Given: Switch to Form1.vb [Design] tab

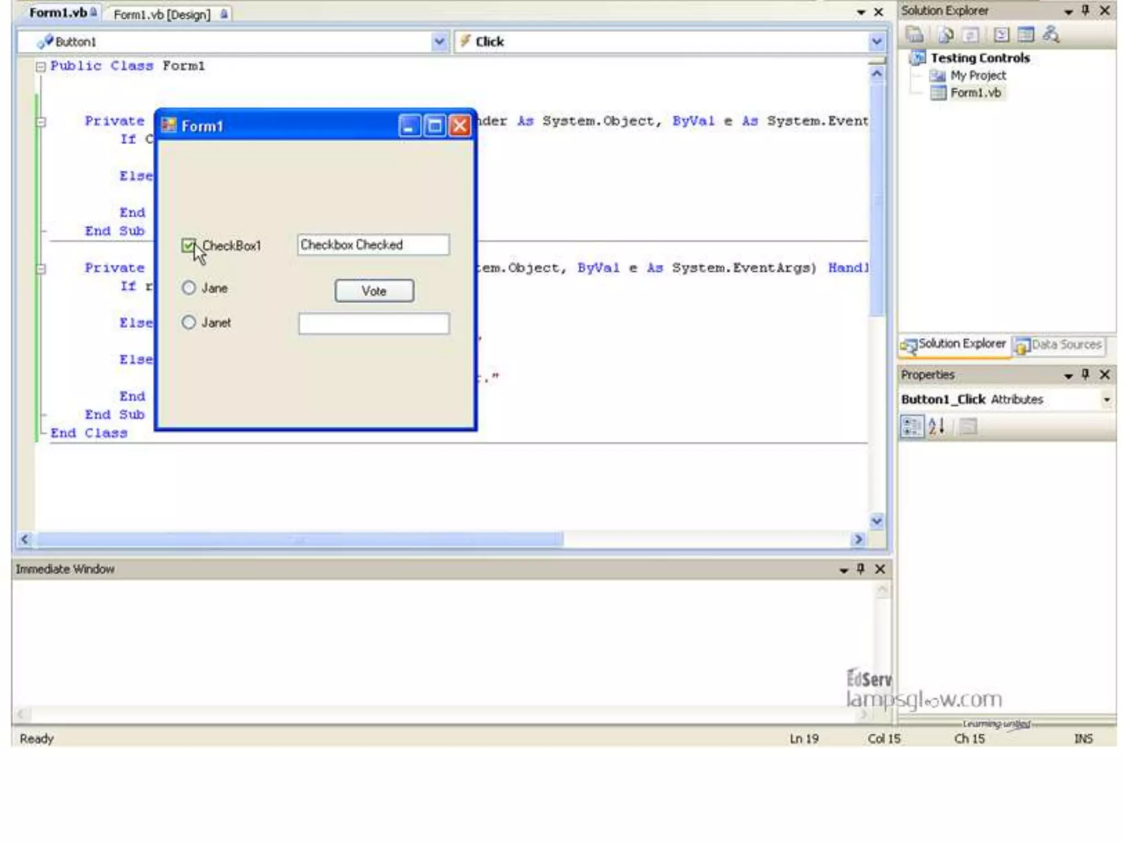Looking at the screenshot, I should pos(170,14).
